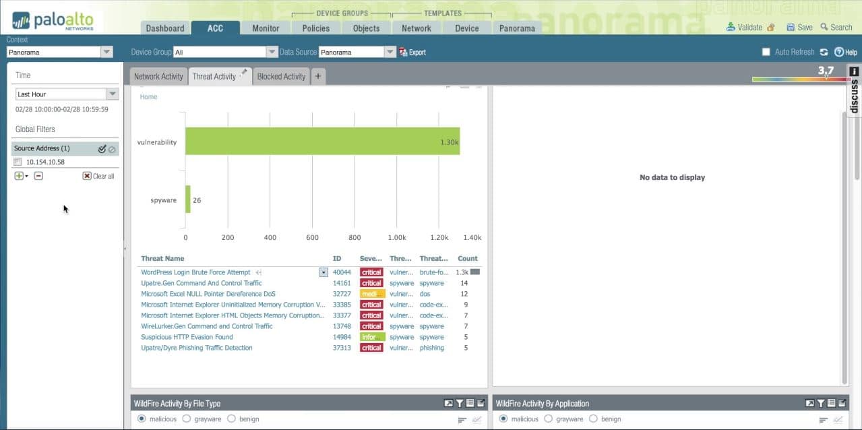Maximize the WildFire Activity By Application widget

[x=810, y=404]
